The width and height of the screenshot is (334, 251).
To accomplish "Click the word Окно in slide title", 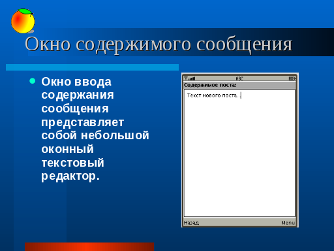I will click(48, 44).
